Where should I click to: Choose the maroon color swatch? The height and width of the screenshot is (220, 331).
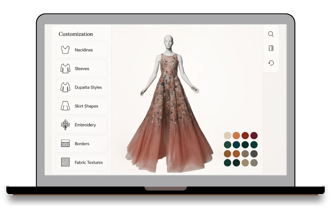(254, 136)
